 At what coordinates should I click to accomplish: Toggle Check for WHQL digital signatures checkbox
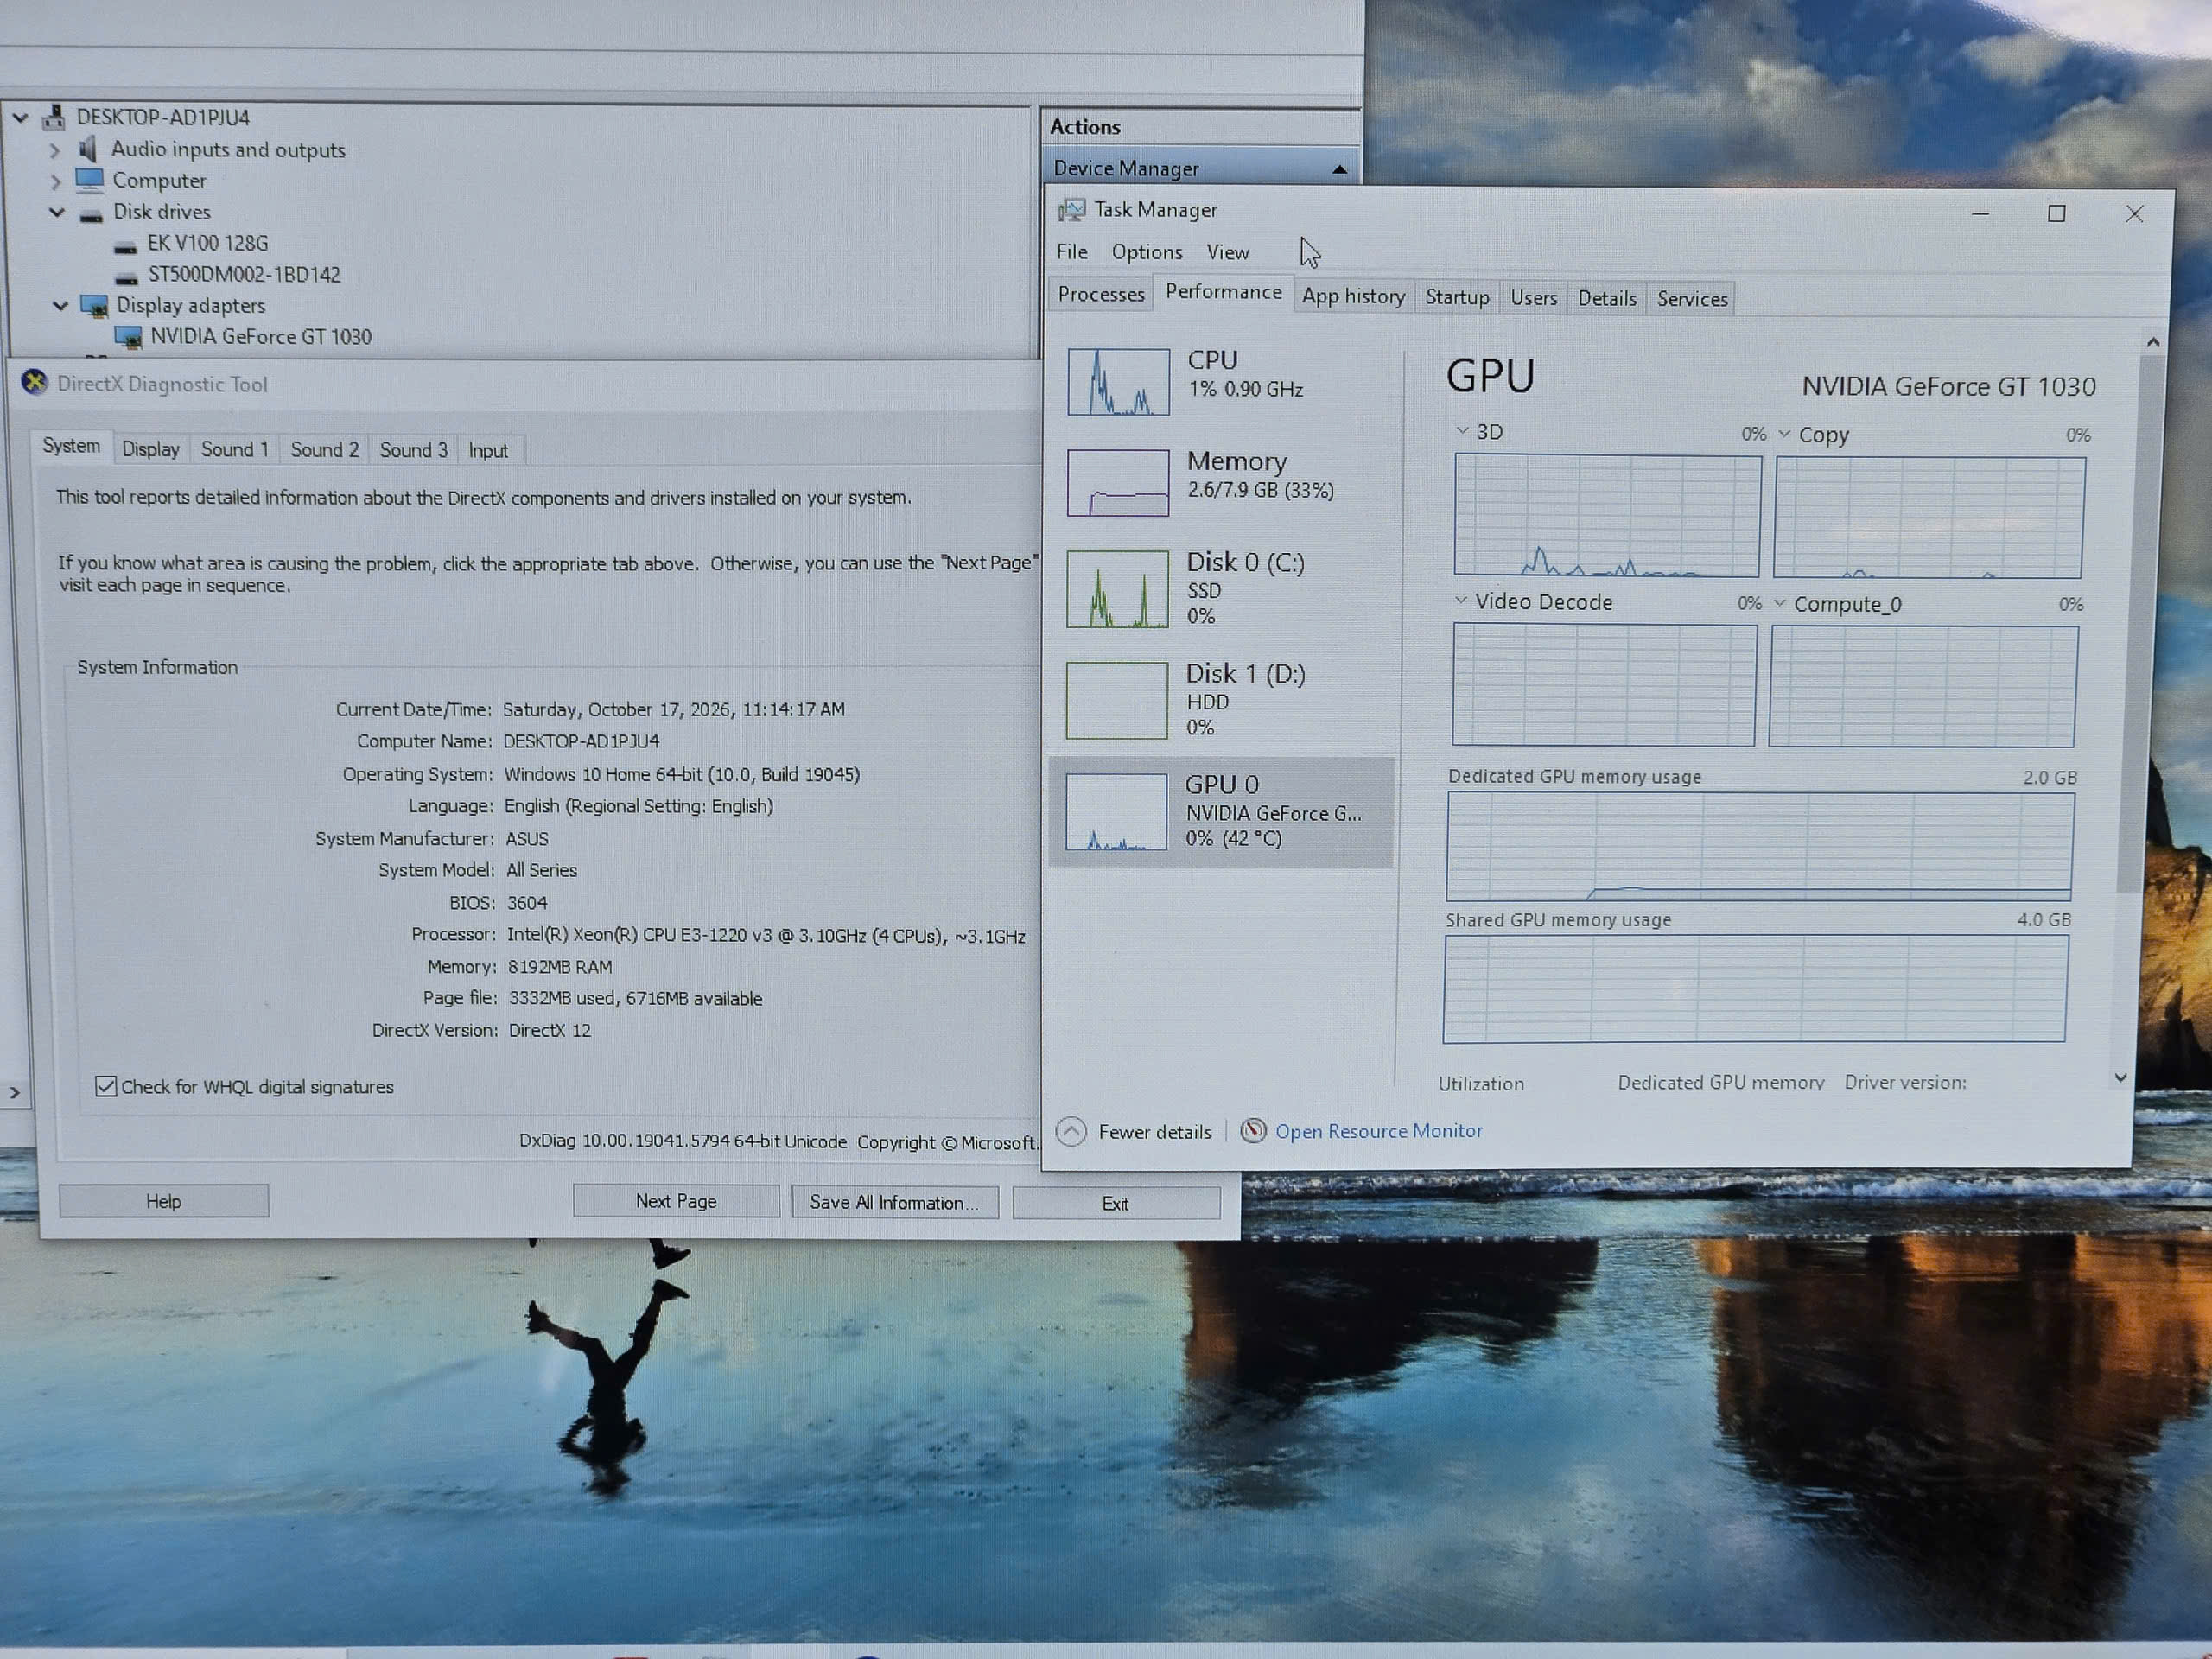point(106,1086)
